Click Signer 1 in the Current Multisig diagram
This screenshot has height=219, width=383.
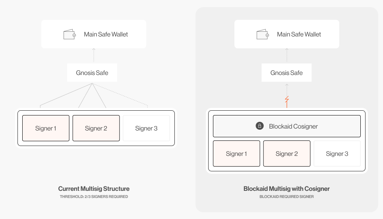[46, 128]
